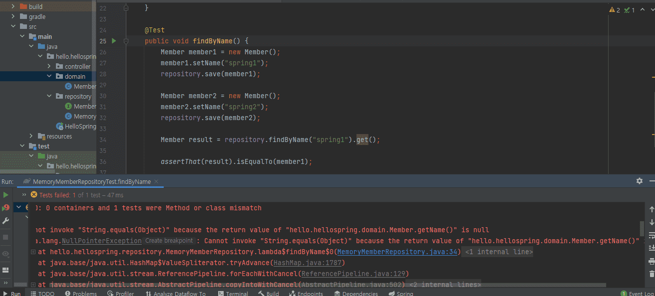655x296 pixels.
Task: Go down the stack trace arrow
Action: [x=652, y=222]
